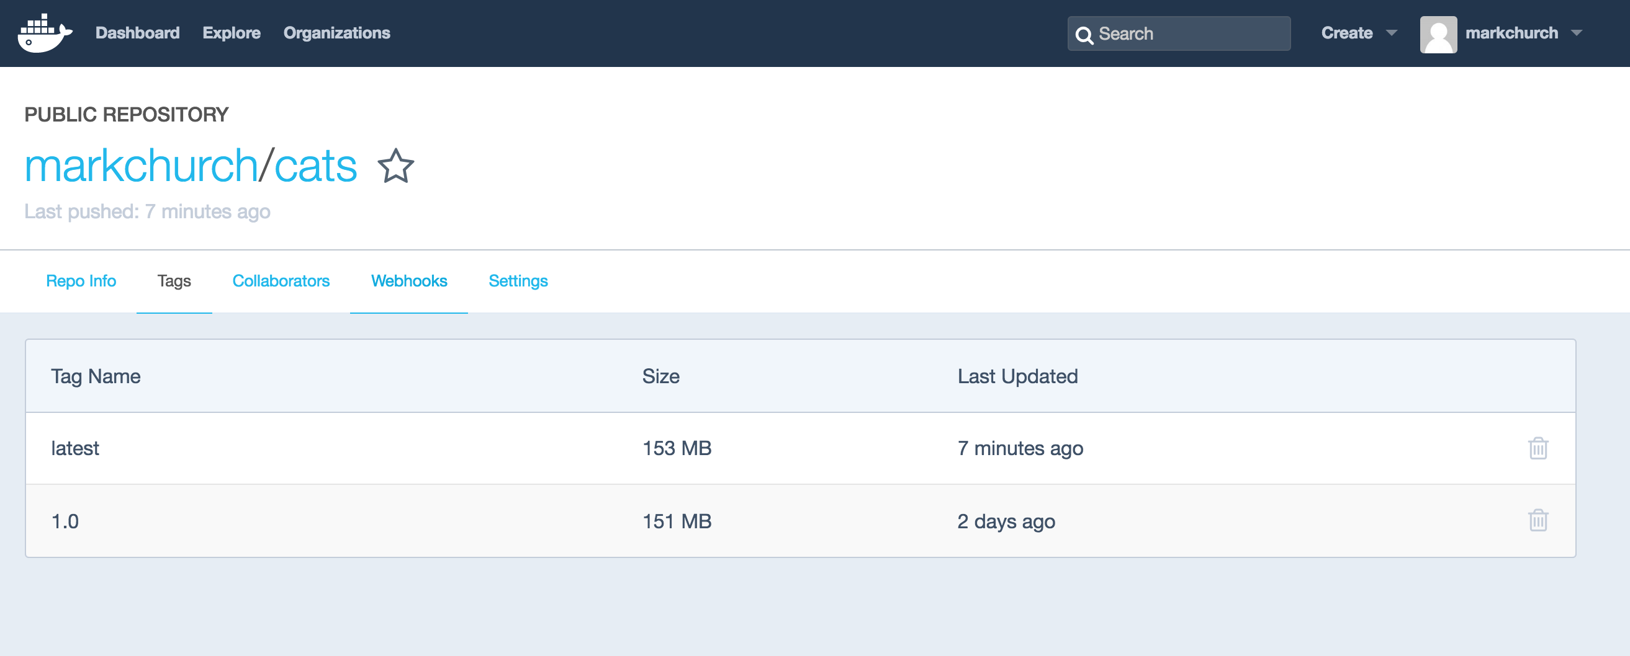Switch to the Webhooks tab
The image size is (1630, 656).
pyautogui.click(x=409, y=281)
